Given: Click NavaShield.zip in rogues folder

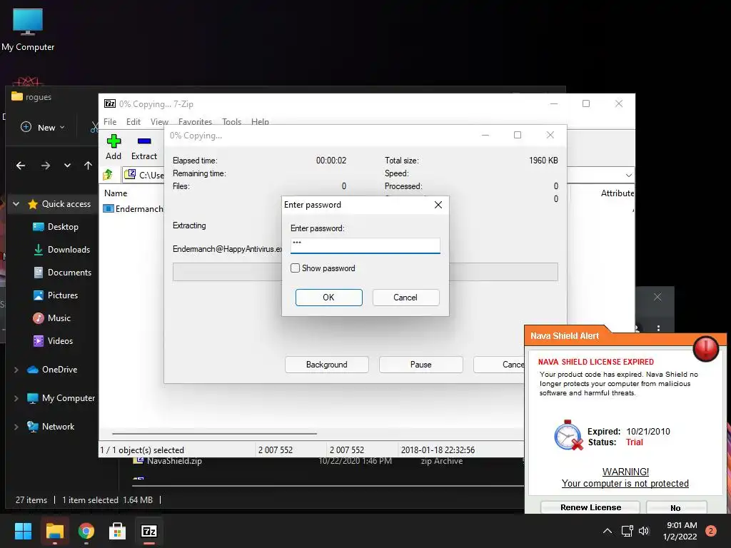Looking at the screenshot, I should (174, 461).
